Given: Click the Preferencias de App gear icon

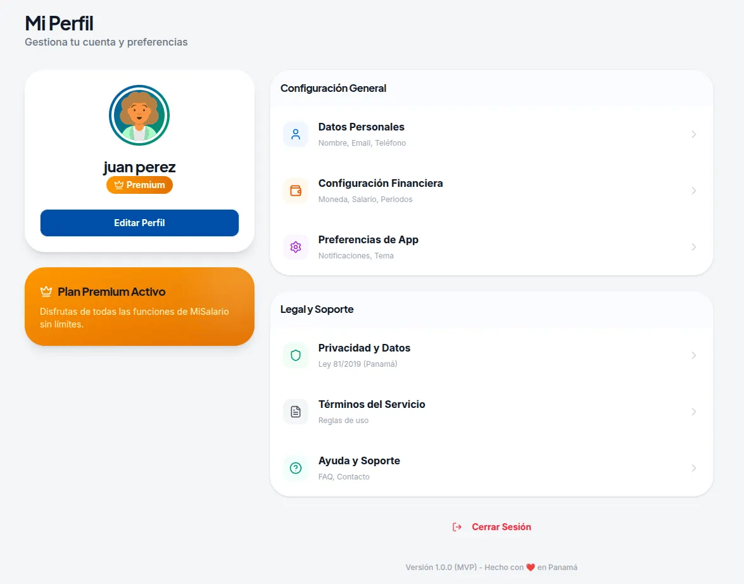Looking at the screenshot, I should pyautogui.click(x=296, y=247).
